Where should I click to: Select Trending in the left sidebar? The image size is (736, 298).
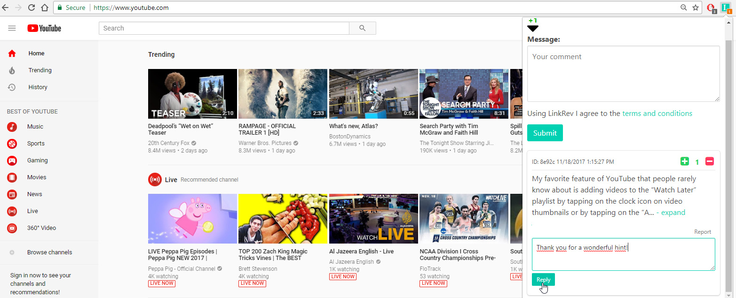tap(40, 70)
